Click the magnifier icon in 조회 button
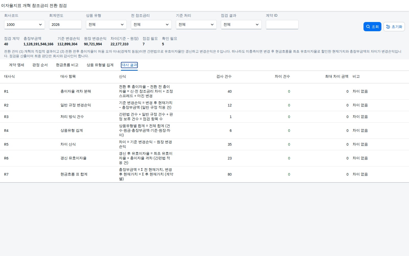 click(368, 27)
